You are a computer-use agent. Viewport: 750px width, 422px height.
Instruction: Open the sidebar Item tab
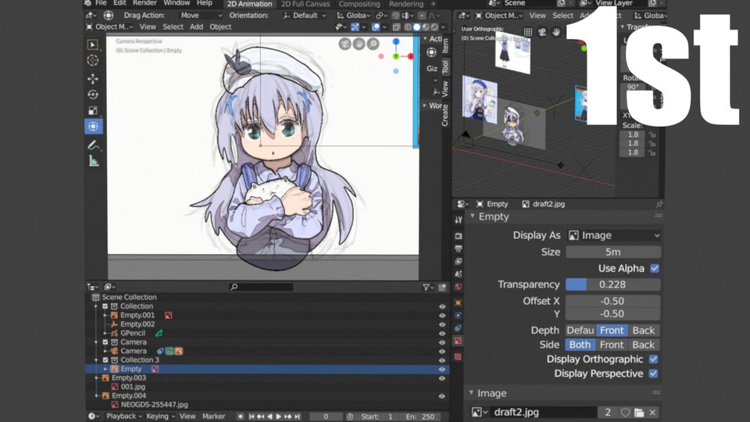pos(445,45)
